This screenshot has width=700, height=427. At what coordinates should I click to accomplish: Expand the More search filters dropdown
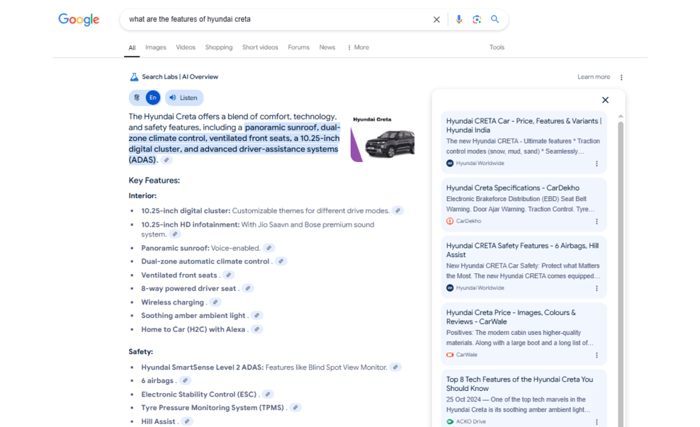coord(358,47)
